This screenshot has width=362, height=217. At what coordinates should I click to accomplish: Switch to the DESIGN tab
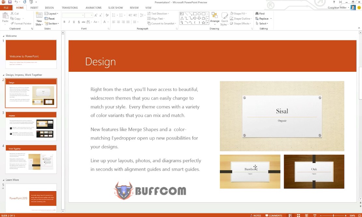(50, 8)
